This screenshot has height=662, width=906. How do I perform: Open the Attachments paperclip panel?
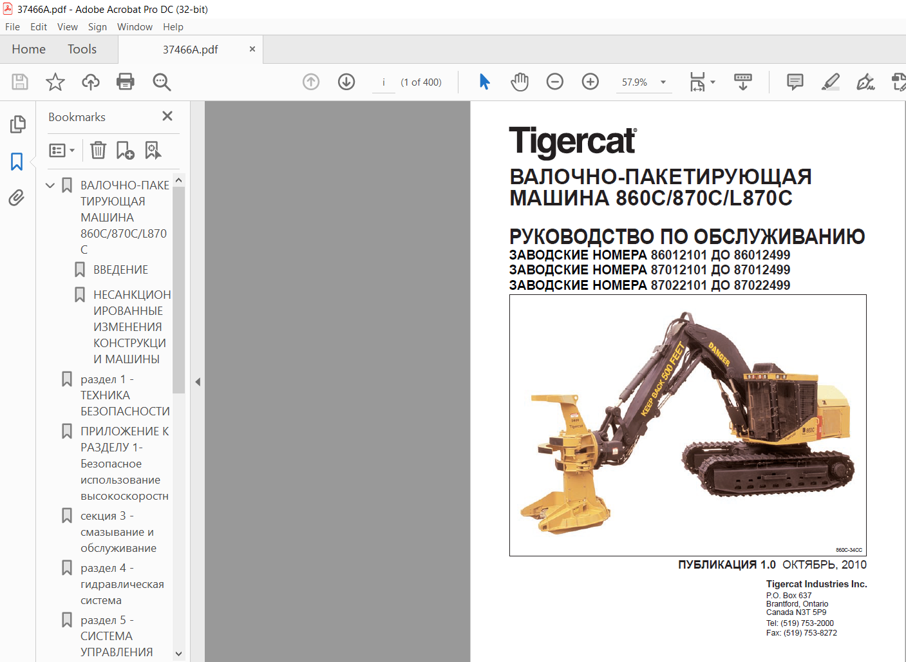(x=17, y=197)
